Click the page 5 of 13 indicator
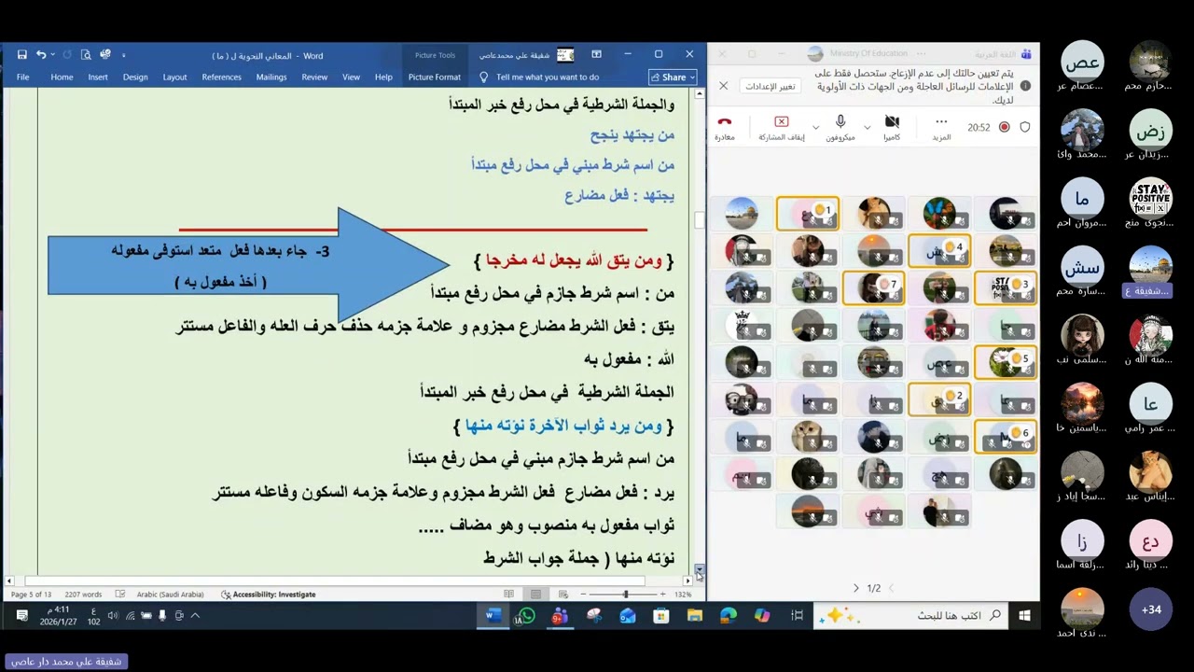Image resolution: width=1194 pixels, height=672 pixels. click(x=31, y=595)
